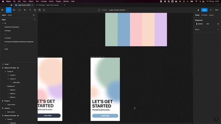221x124 pixels.
Task: Go to Figma home tab
Action: click(11, 5)
